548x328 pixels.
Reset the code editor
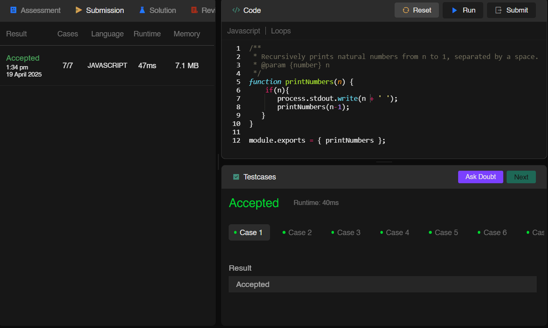point(416,10)
